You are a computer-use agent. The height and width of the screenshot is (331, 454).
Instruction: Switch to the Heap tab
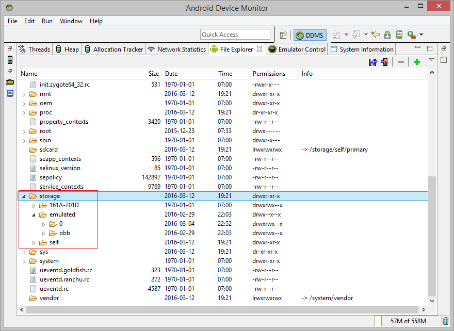[x=67, y=49]
